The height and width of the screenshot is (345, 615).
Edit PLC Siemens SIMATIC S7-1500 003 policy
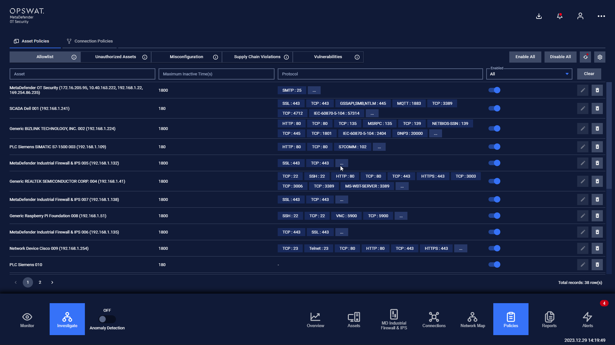(x=583, y=147)
